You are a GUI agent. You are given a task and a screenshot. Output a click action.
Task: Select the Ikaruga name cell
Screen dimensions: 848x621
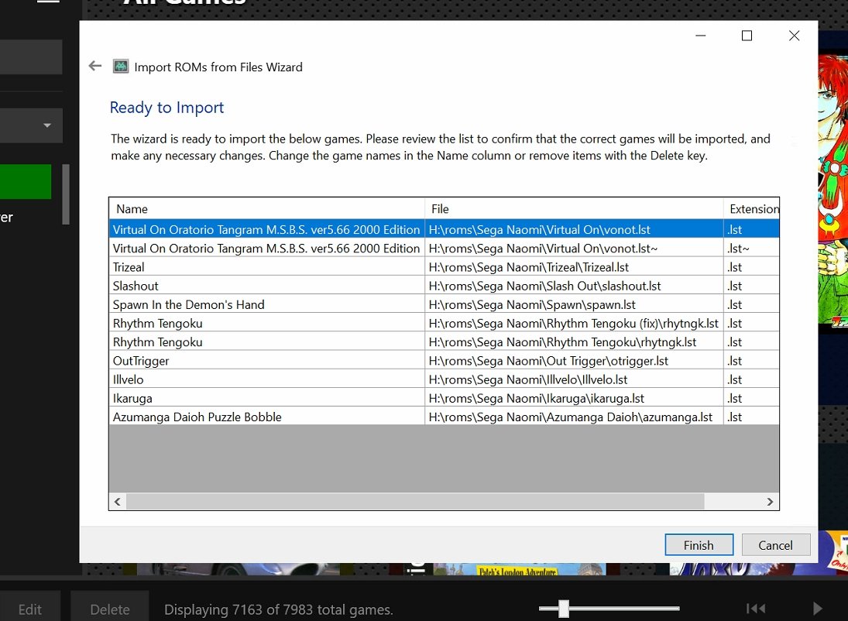click(x=267, y=398)
